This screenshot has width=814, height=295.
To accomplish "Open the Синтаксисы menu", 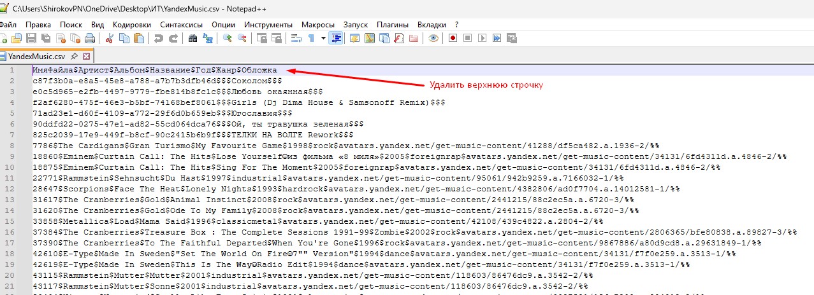I will coord(182,24).
